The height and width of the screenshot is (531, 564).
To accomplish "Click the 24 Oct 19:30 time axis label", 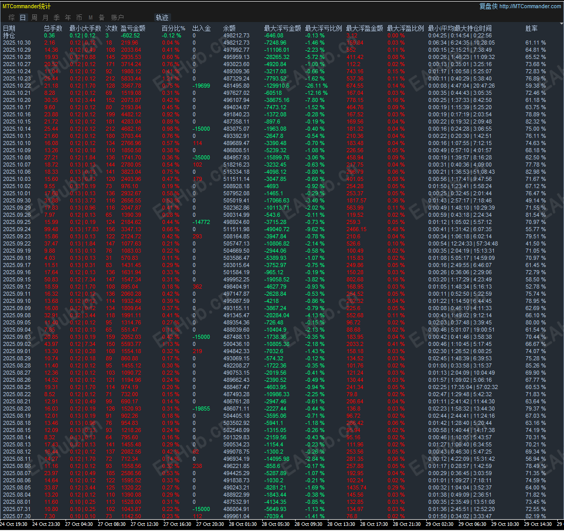I will pyautogui.click(x=14, y=524).
